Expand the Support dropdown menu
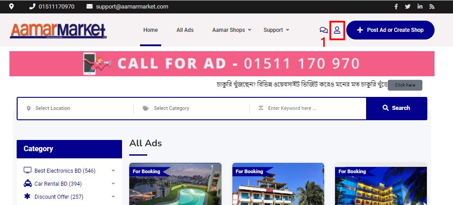 (x=276, y=30)
